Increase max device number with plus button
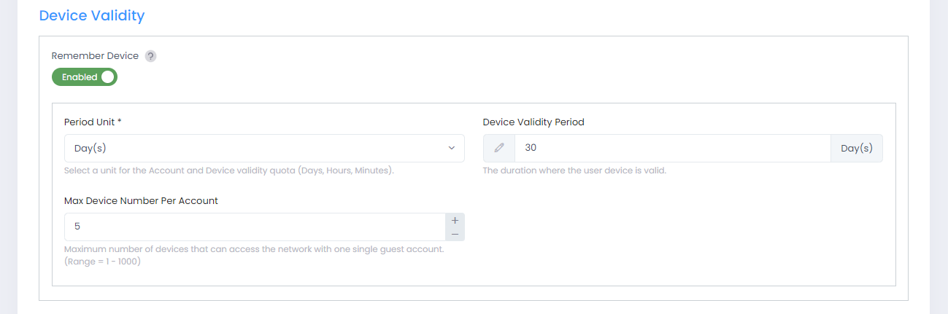Screen dimensions: 948x314 point(455,220)
